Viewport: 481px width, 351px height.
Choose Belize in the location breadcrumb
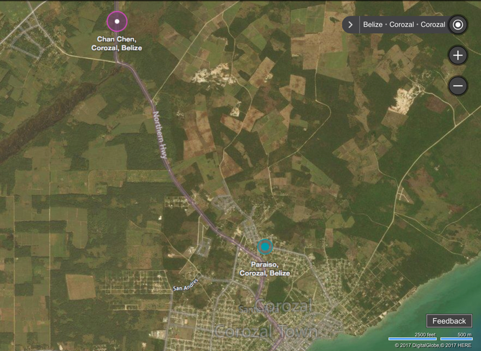(372, 25)
